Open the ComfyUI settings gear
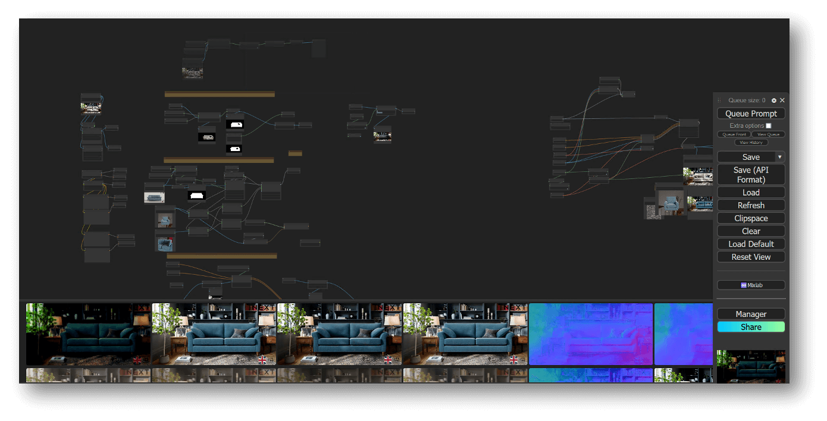This screenshot has height=421, width=827. click(774, 100)
